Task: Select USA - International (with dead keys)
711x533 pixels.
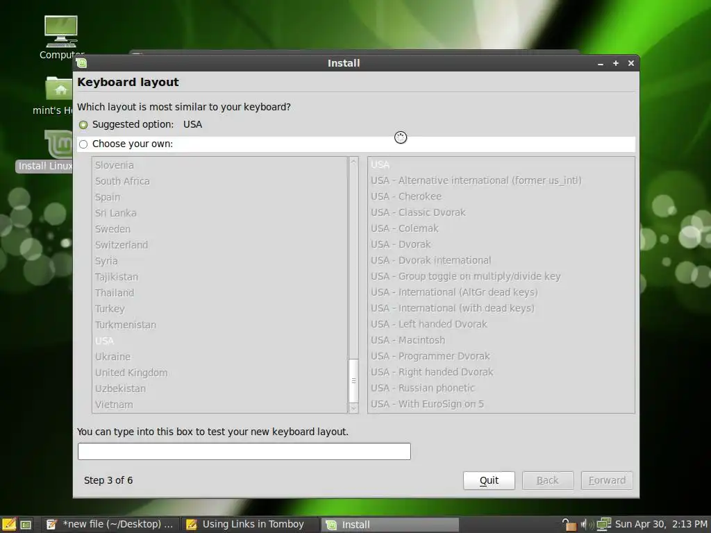Action: pos(501,308)
